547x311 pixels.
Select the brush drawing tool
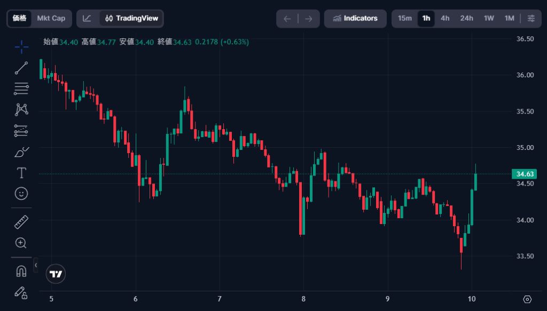point(21,152)
